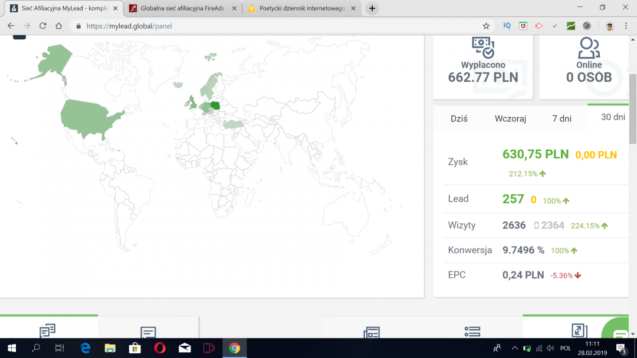Show hidden system tray icons
The height and width of the screenshot is (358, 637).
click(514, 348)
